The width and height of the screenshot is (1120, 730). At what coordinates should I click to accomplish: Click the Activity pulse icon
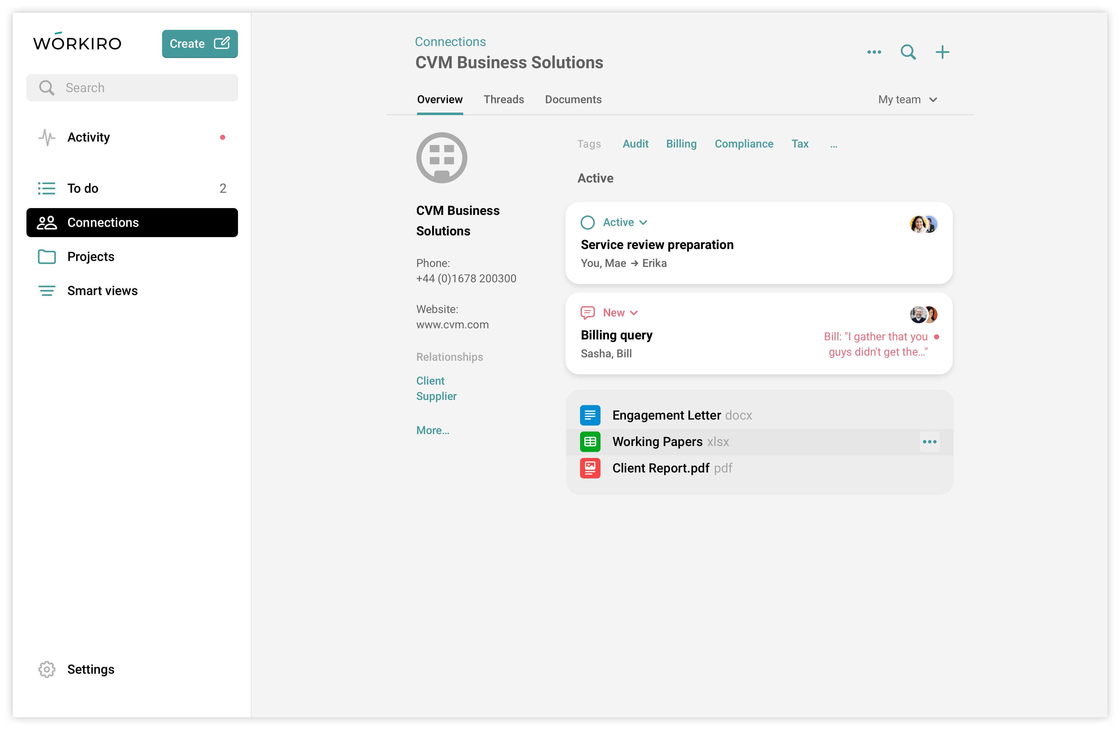47,137
